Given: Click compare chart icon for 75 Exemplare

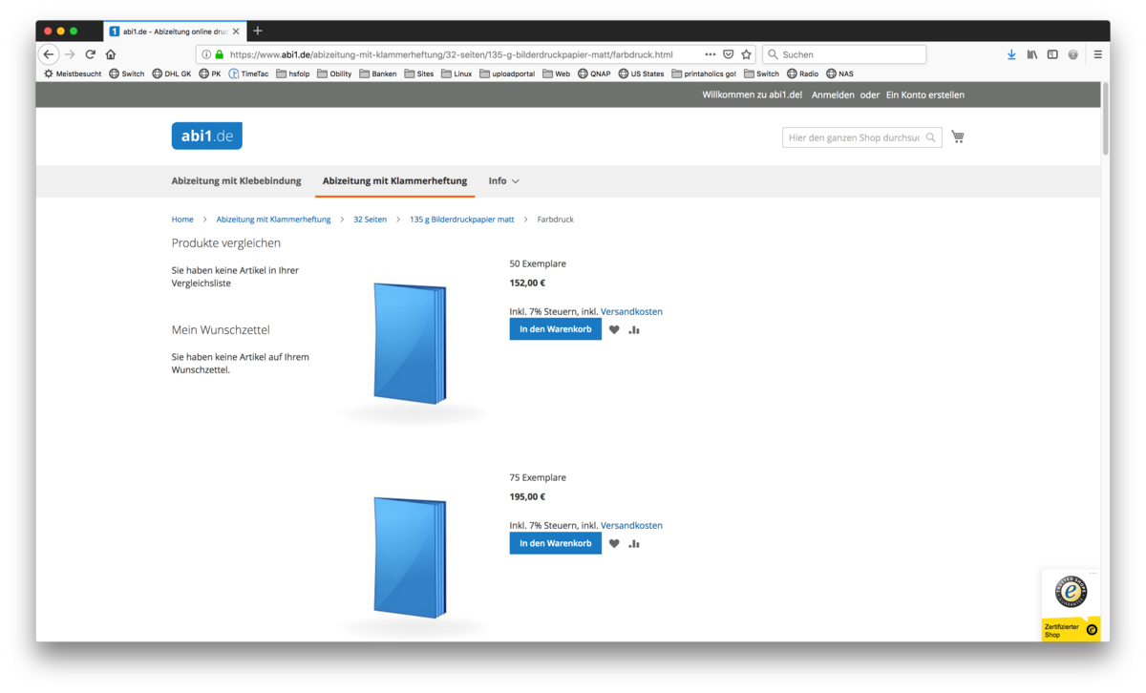Looking at the screenshot, I should pos(634,543).
